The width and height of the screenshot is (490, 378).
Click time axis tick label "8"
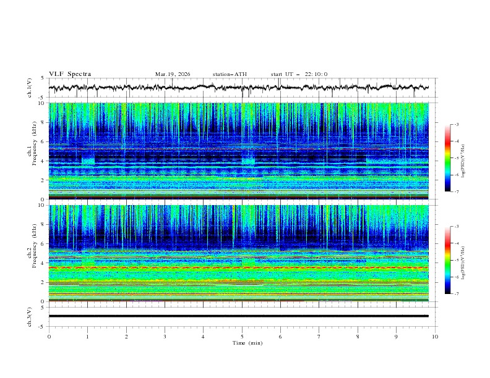coord(358,337)
